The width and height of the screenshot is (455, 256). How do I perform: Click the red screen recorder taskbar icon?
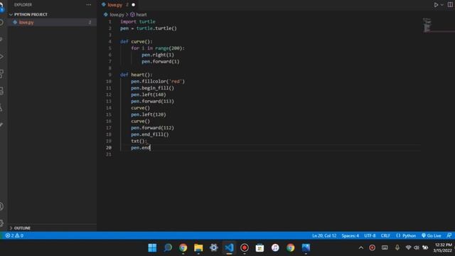click(245, 247)
